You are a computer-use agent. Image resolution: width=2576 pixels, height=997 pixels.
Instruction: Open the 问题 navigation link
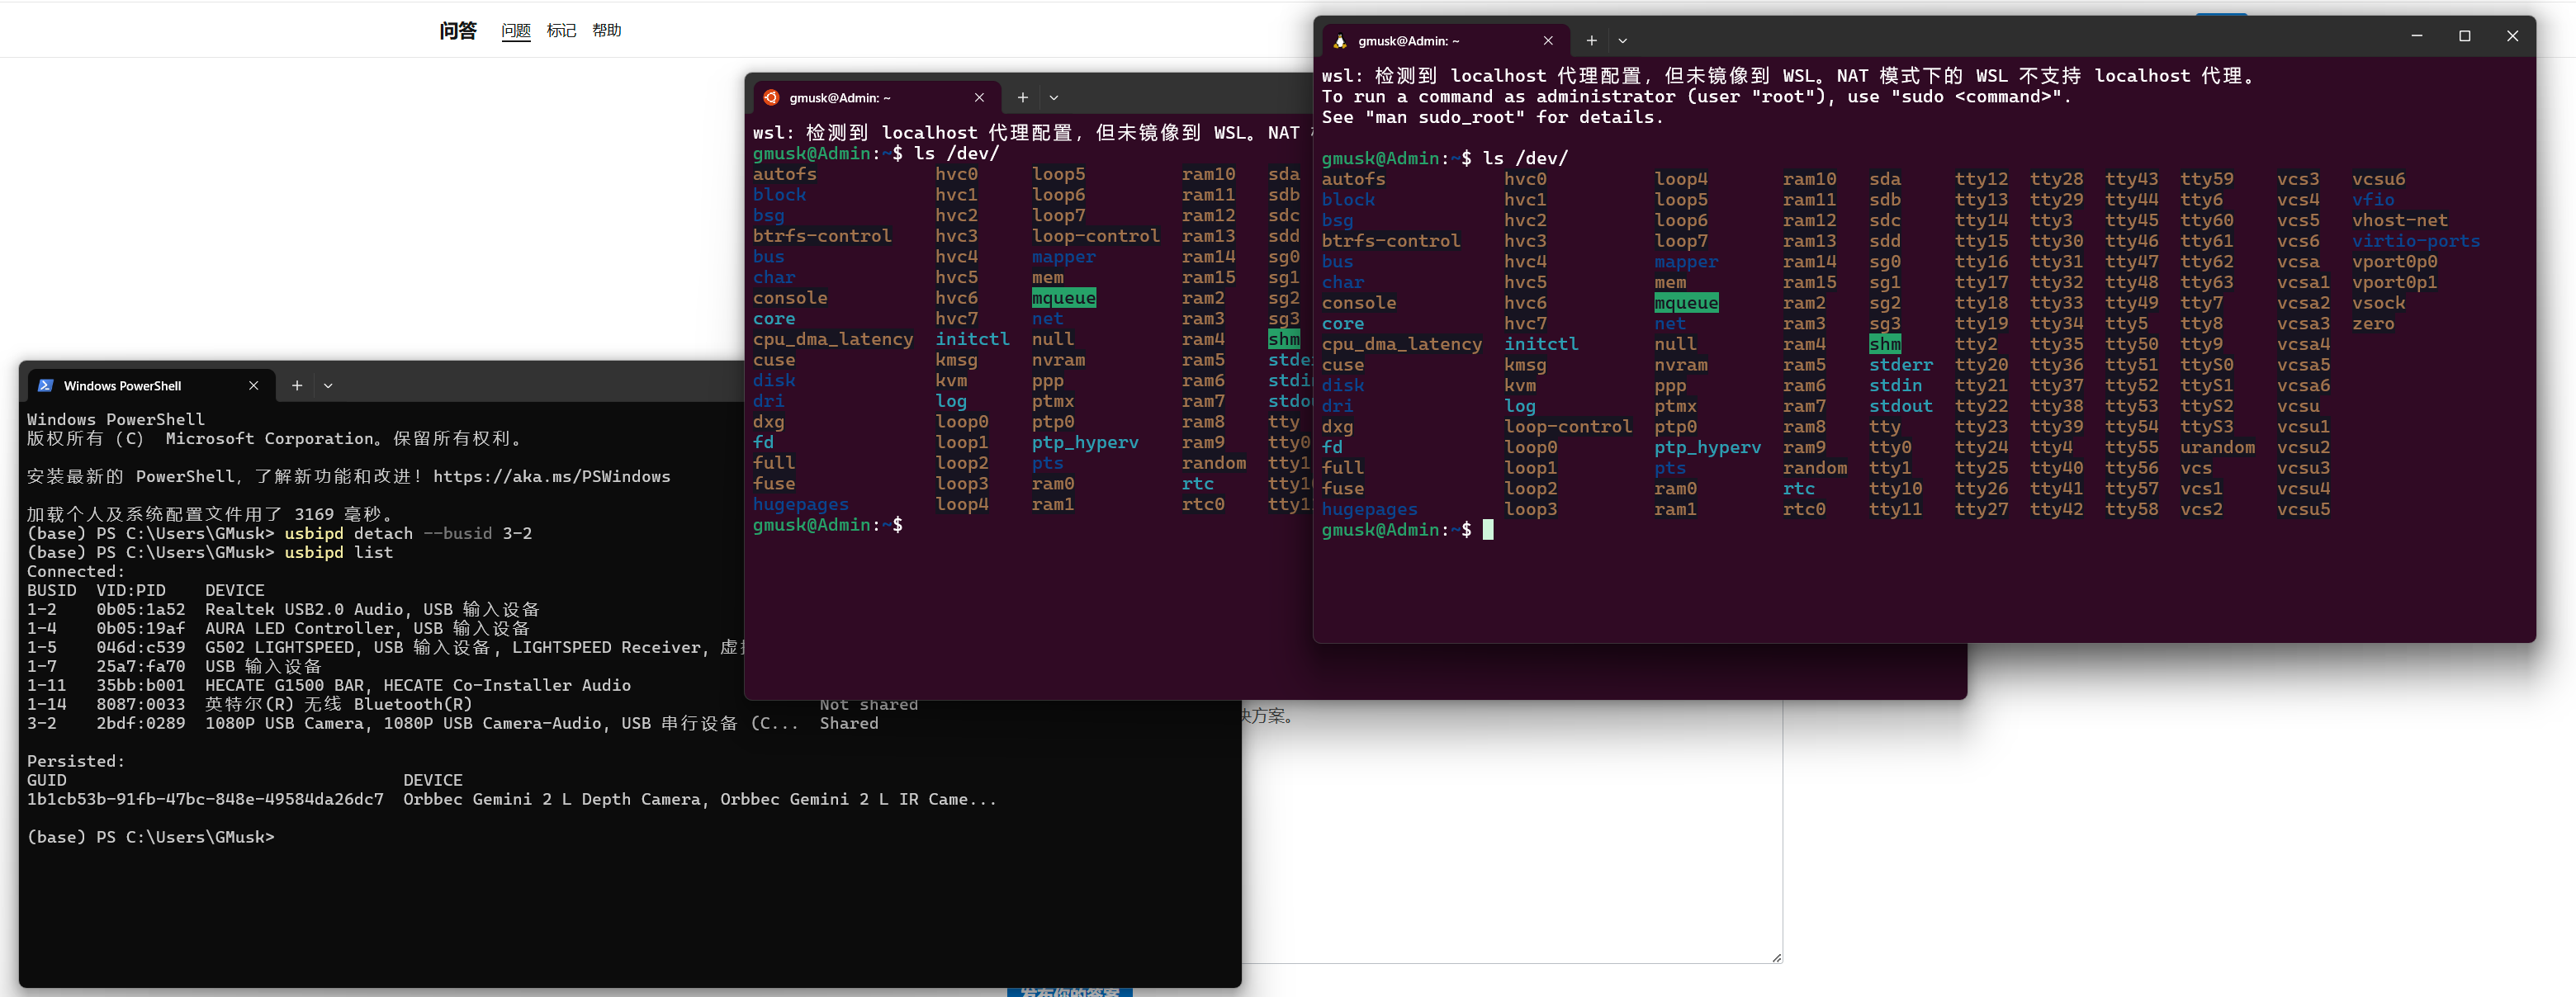tap(515, 31)
